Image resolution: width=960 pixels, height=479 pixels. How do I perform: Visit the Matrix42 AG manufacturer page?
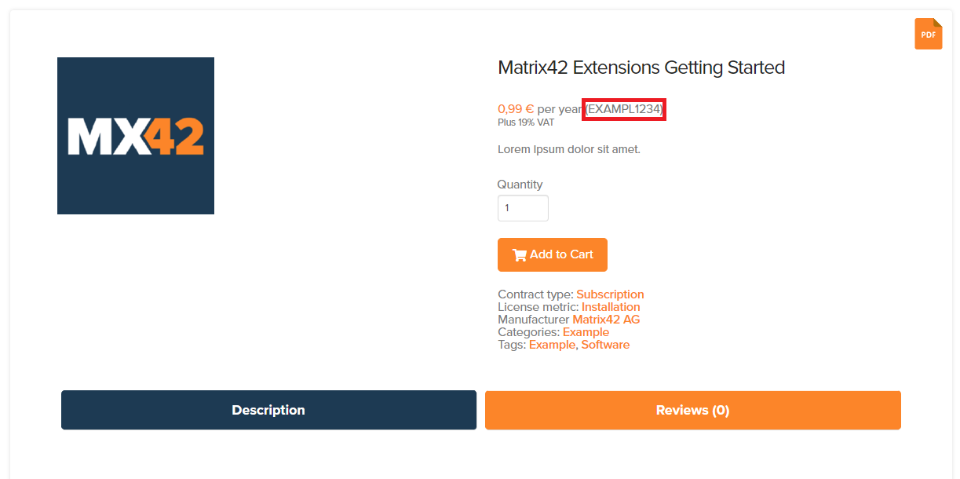tap(605, 319)
